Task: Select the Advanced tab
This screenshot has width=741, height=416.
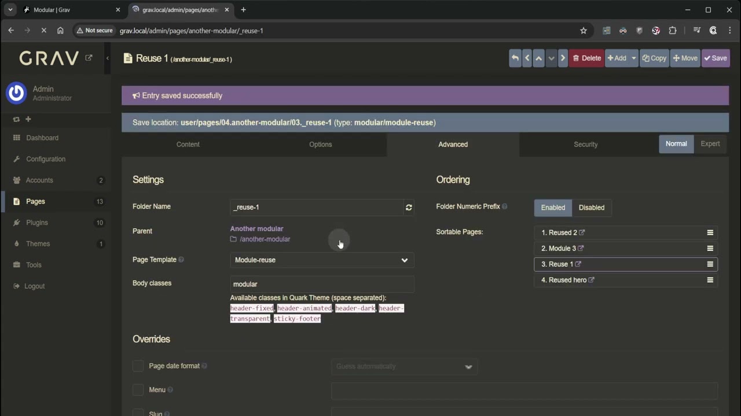Action: pos(453,144)
